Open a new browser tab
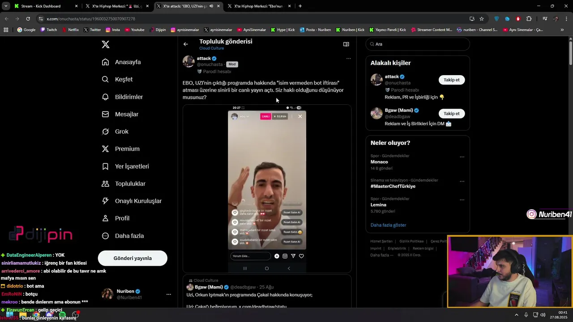Image resolution: width=573 pixels, height=322 pixels. click(300, 6)
